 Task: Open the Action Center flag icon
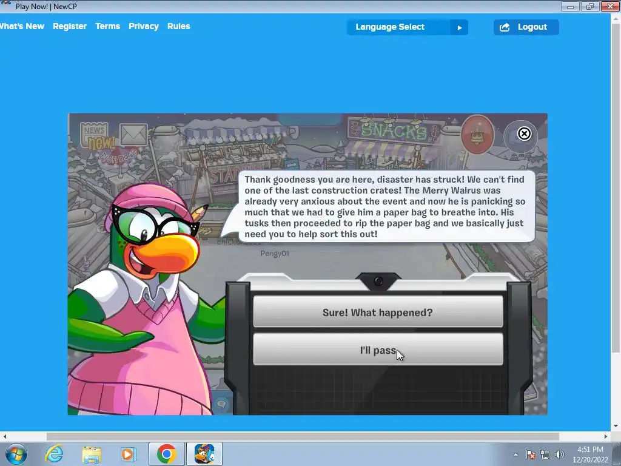[x=530, y=454]
